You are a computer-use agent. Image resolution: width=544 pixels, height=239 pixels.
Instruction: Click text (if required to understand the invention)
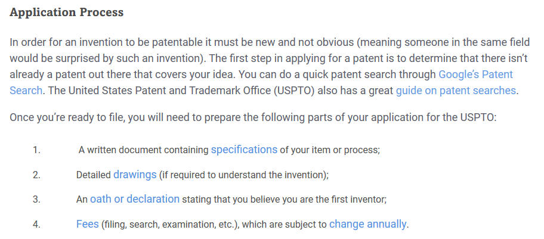click(244, 175)
